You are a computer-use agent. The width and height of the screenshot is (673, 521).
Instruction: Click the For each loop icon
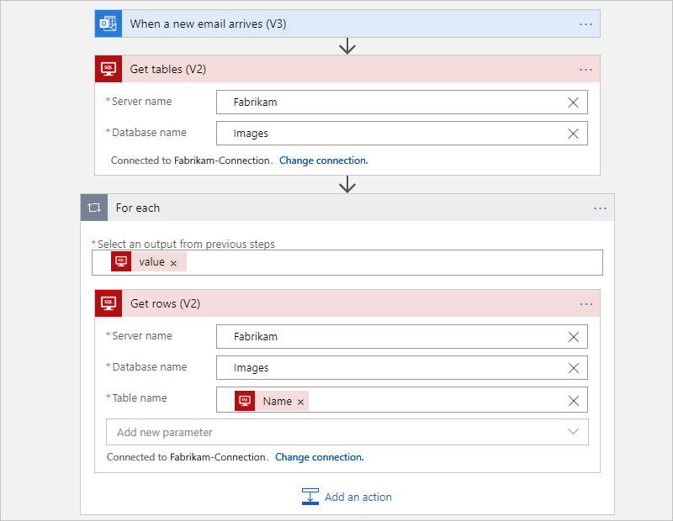(93, 208)
